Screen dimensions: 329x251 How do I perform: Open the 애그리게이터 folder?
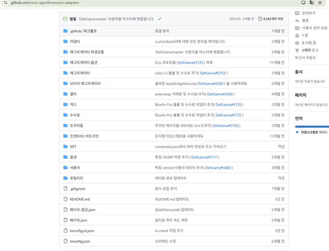pyautogui.click(x=80, y=73)
